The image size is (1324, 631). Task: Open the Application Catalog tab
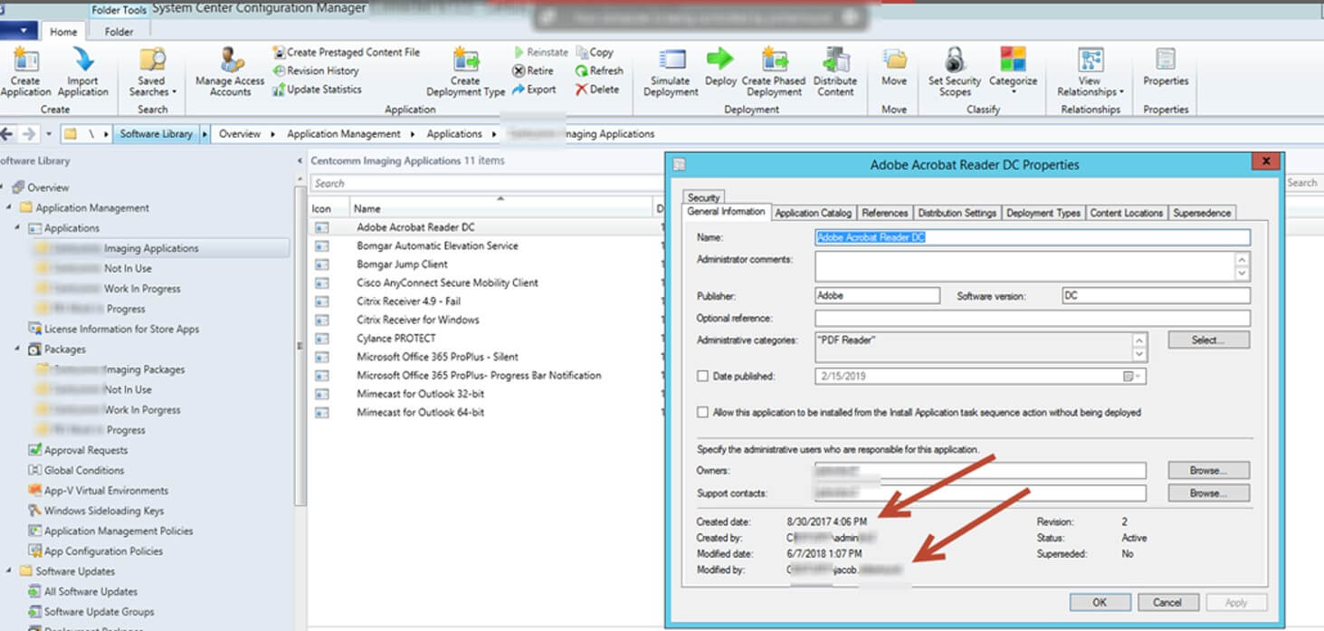813,213
